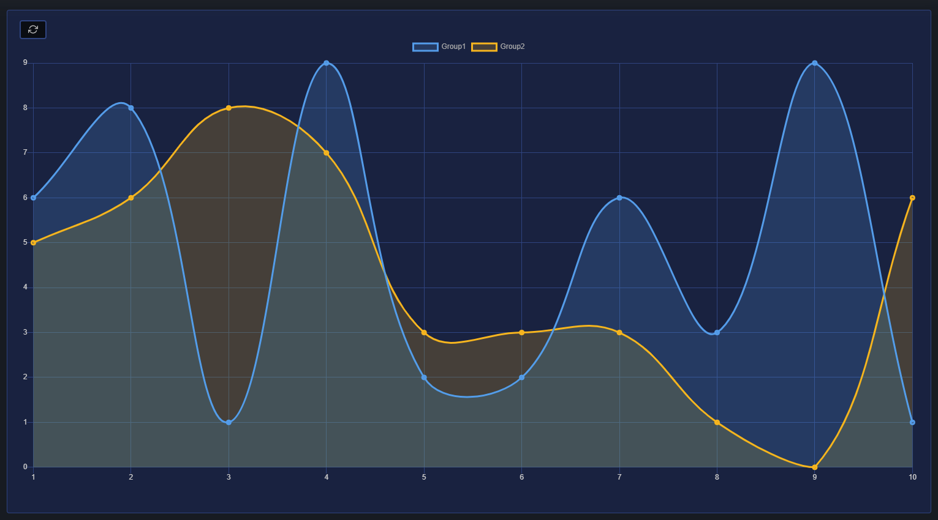Image resolution: width=938 pixels, height=520 pixels.
Task: Select Group2 data point at x=8
Action: point(717,422)
